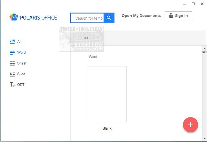Open My Documents link
This screenshot has height=142, width=207.
tap(141, 16)
